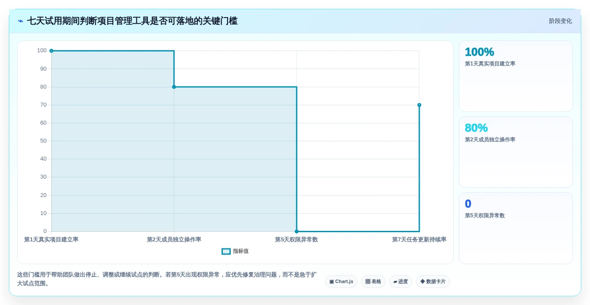Click the y-axis label 90
The image size is (590, 305).
pos(43,69)
